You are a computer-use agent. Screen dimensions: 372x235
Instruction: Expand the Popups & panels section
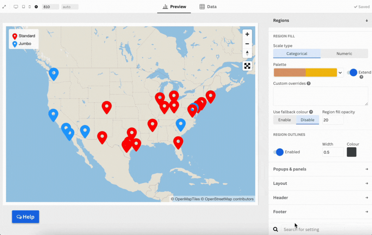(320, 169)
